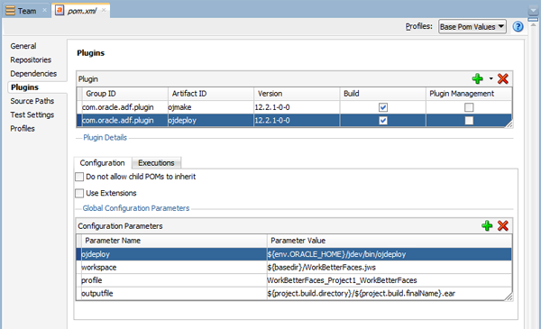The height and width of the screenshot is (329, 541).
Task: Select the ojdeploy artifact cell in plugins table
Action: point(211,121)
